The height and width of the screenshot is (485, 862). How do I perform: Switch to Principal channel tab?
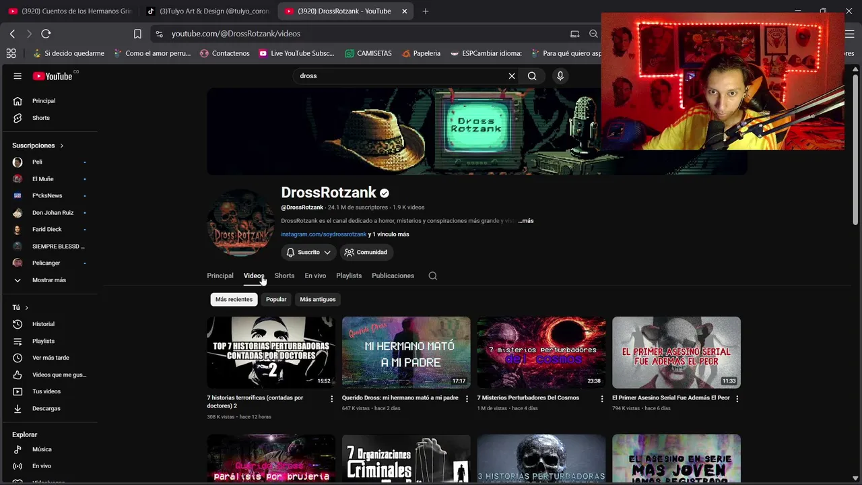(x=220, y=276)
